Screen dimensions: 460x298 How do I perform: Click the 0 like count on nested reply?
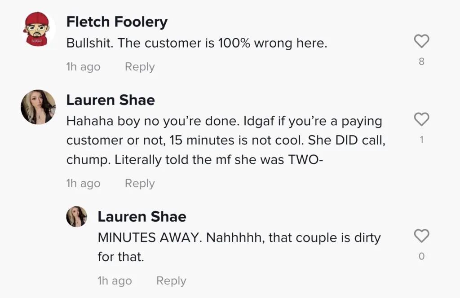click(421, 257)
